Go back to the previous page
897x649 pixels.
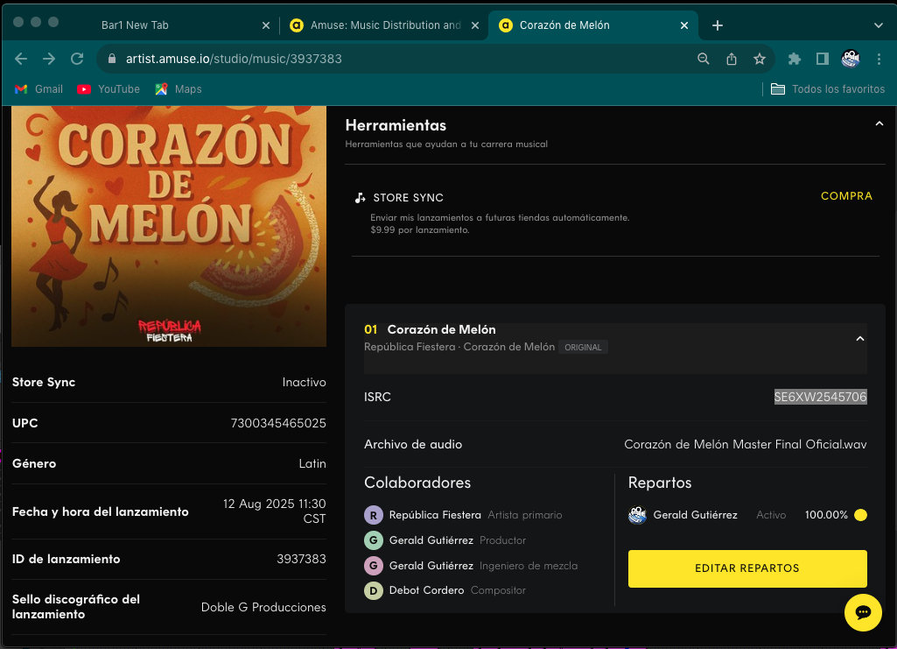coord(21,59)
